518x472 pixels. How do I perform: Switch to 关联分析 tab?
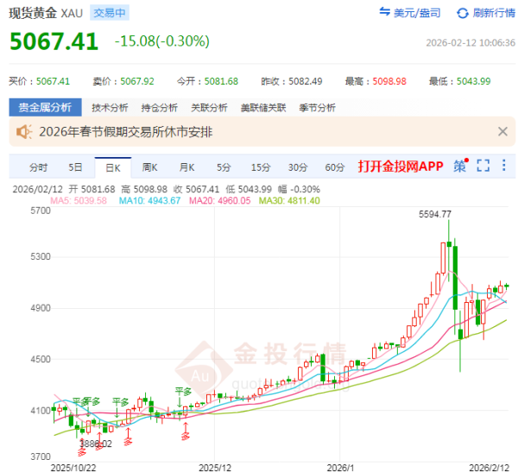tap(209, 108)
